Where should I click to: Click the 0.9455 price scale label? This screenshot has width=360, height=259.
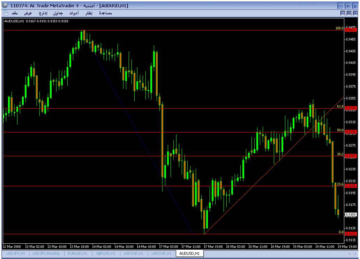pos(351,39)
